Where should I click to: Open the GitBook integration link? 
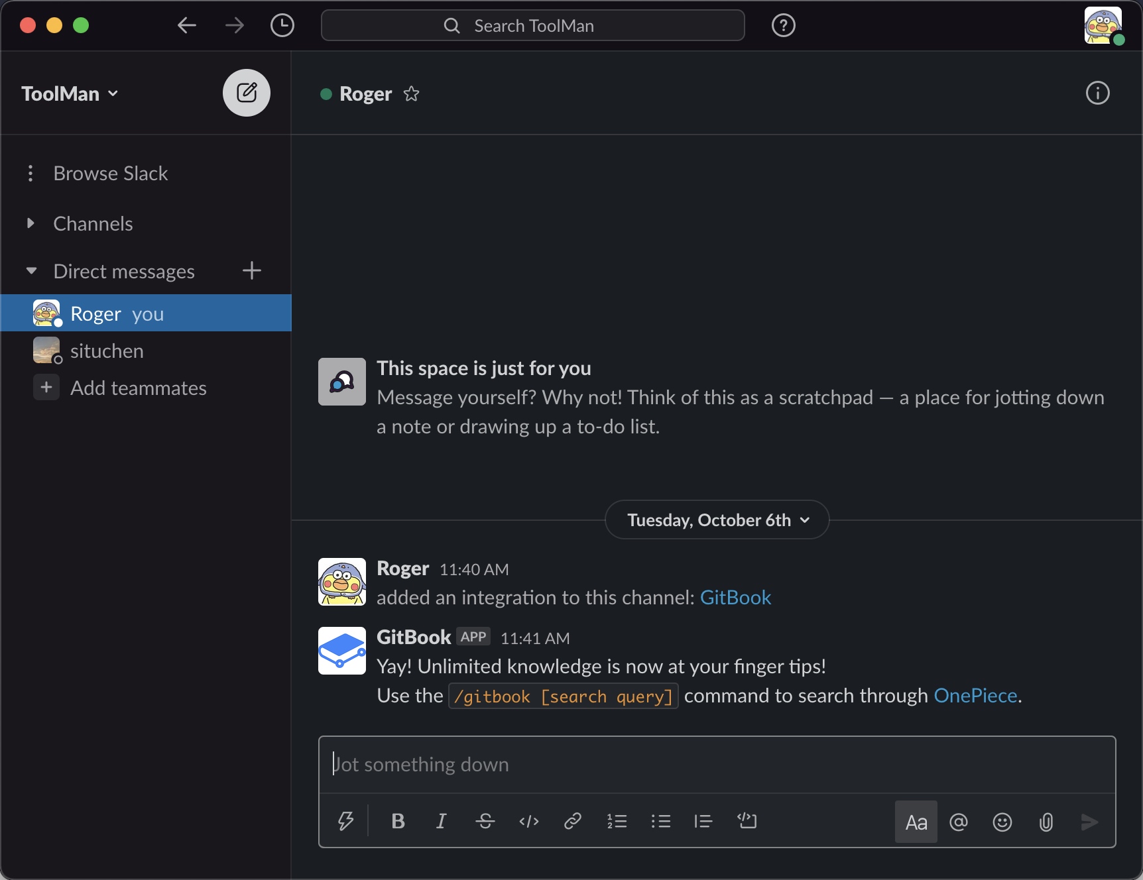click(735, 597)
